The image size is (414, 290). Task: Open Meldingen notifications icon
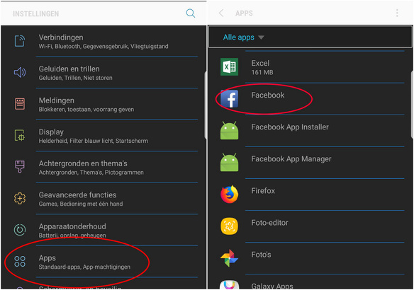[x=20, y=104]
